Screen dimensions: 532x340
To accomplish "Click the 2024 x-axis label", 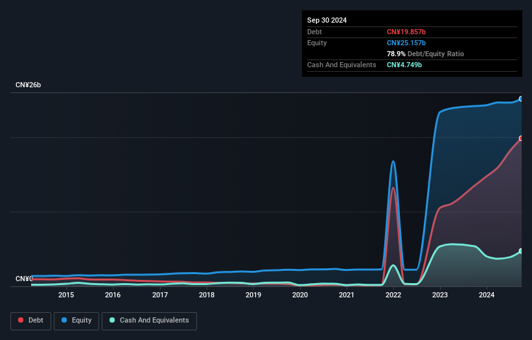I will click(487, 295).
